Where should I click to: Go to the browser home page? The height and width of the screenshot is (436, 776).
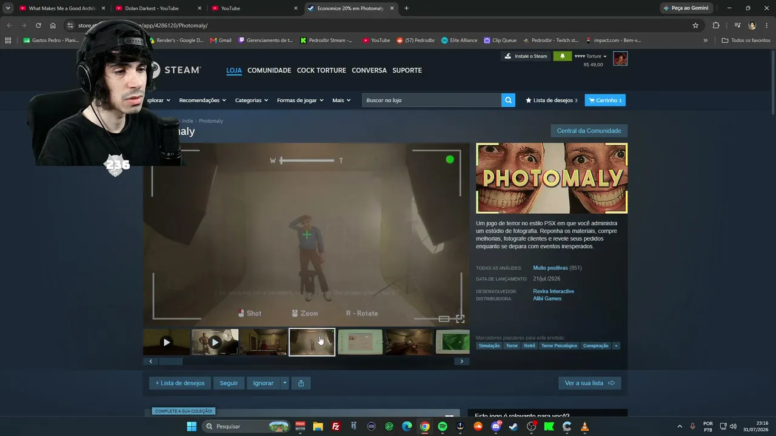coord(53,25)
